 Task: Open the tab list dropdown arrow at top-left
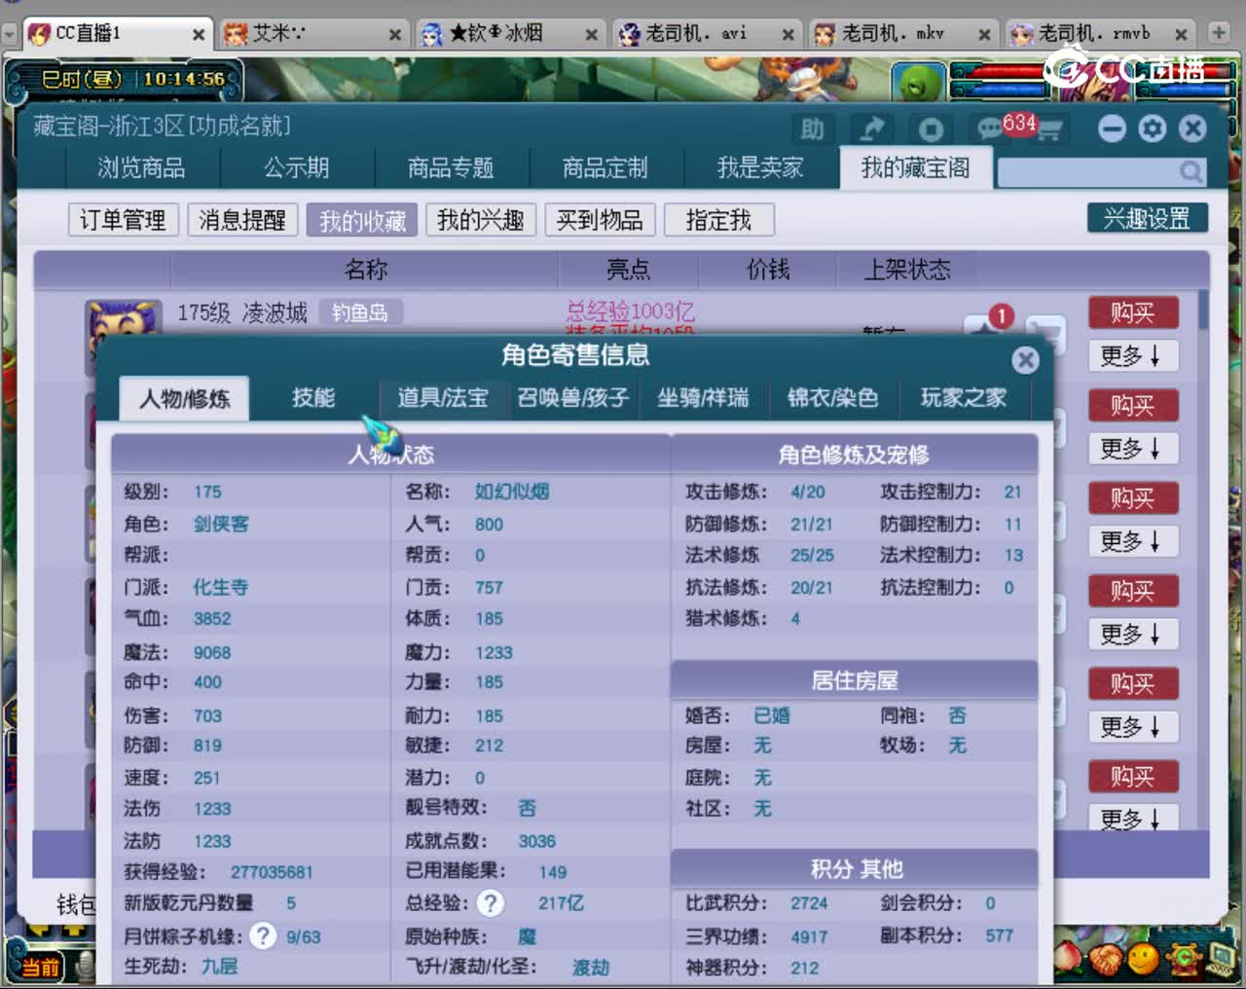(x=10, y=33)
